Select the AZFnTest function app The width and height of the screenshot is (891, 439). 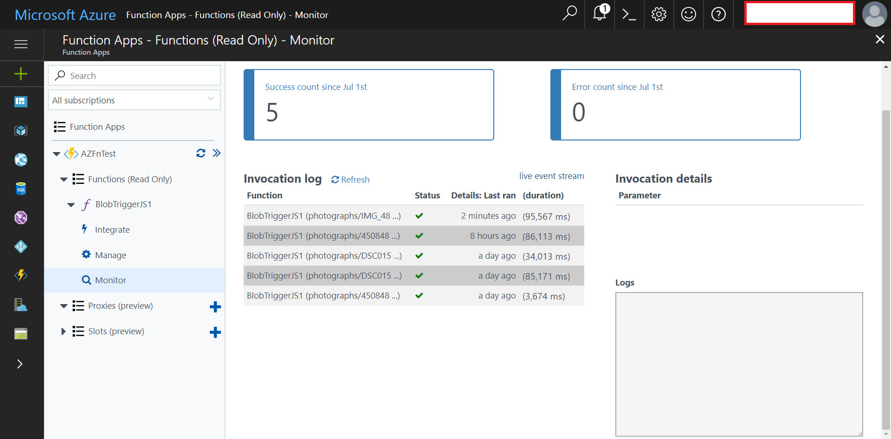[x=98, y=153]
